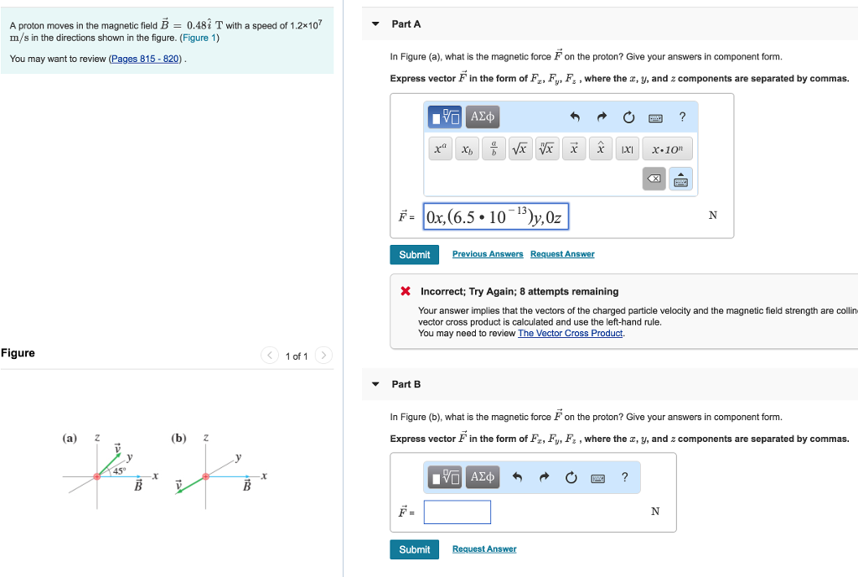Insert a fraction using the a/b icon

pos(493,148)
